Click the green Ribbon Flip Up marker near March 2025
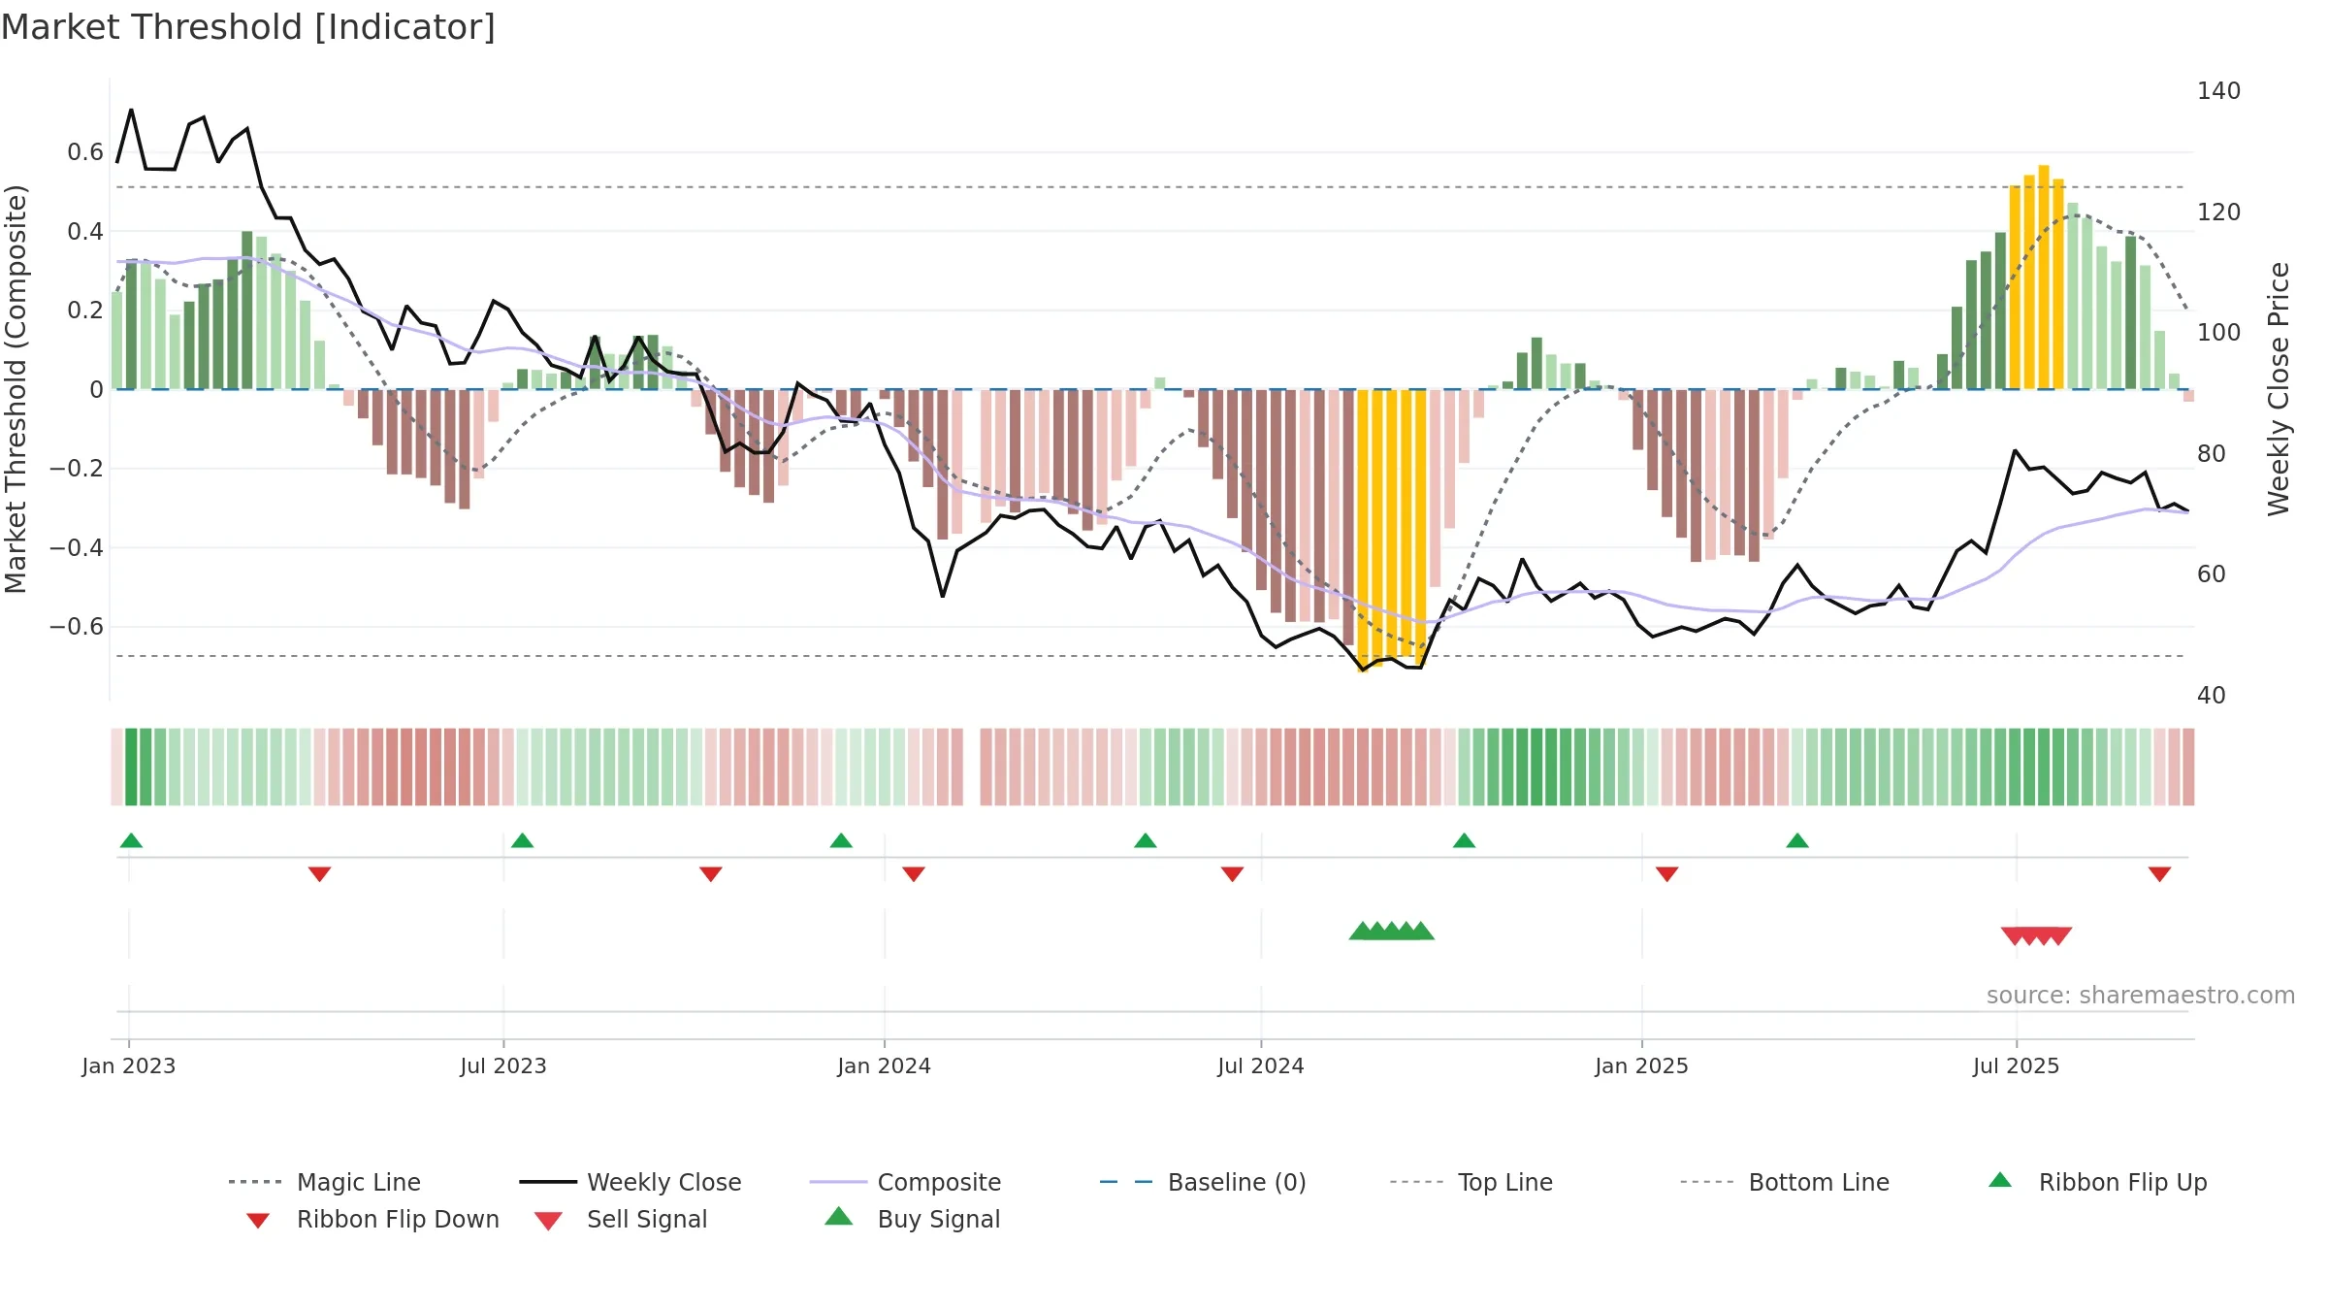Image resolution: width=2328 pixels, height=1310 pixels. coord(1796,840)
